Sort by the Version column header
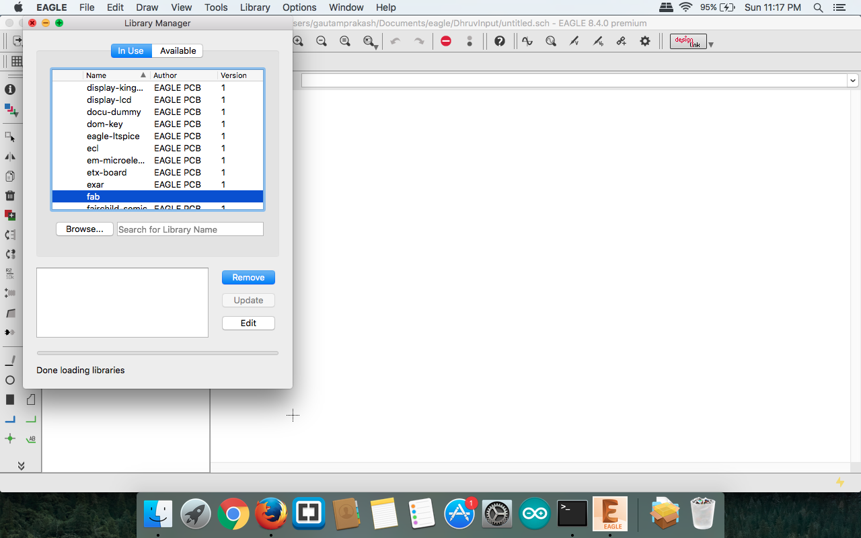This screenshot has height=538, width=861. 240,75
